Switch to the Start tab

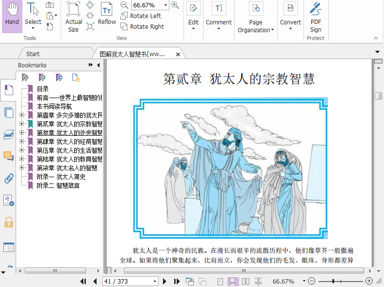33,54
